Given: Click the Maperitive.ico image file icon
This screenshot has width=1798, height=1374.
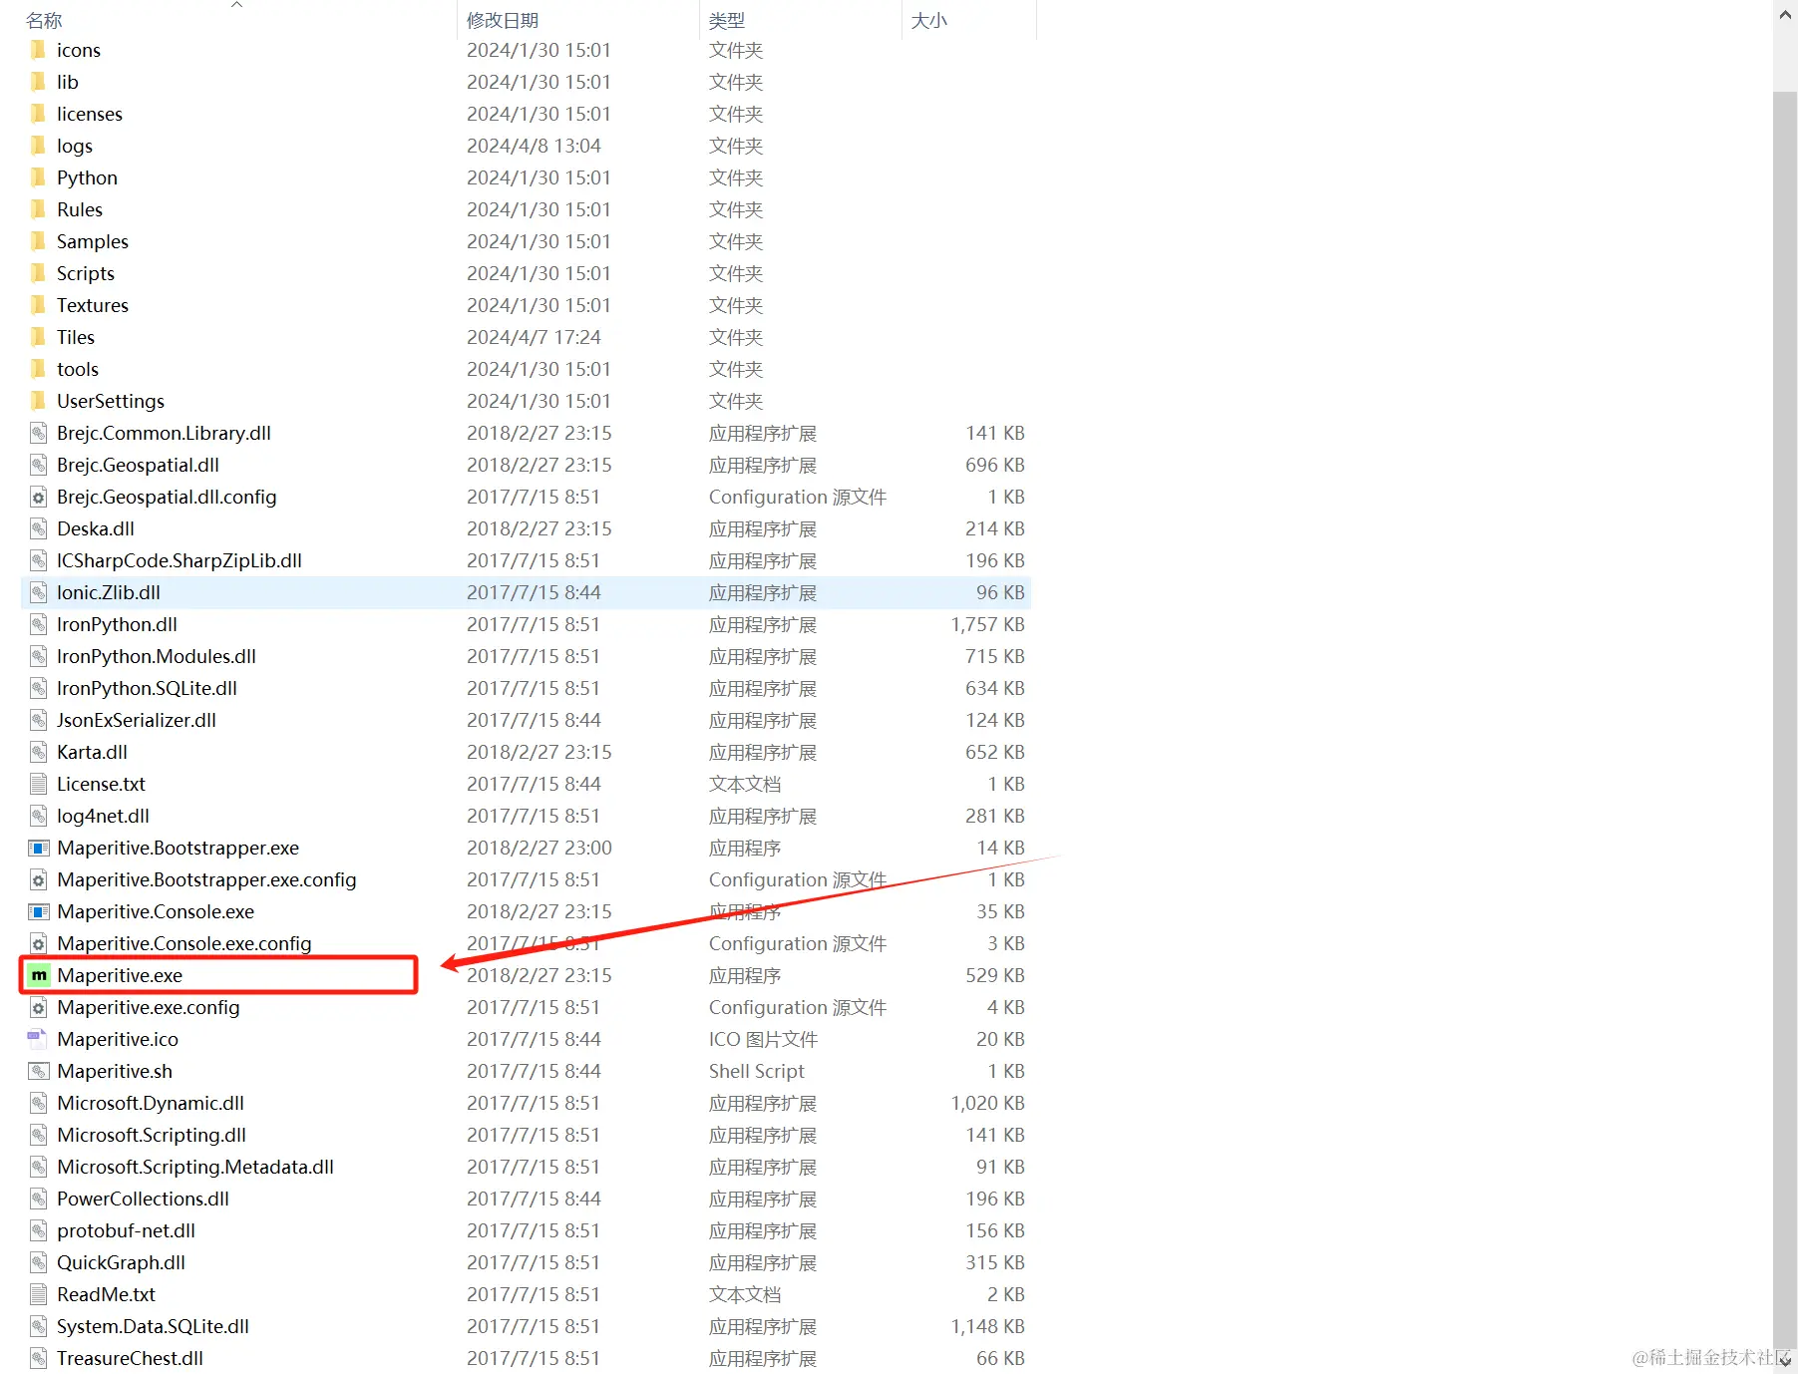Looking at the screenshot, I should pos(38,1039).
